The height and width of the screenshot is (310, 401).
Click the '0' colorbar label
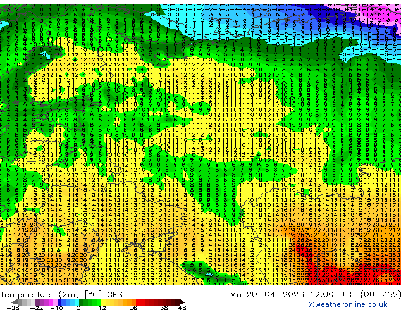point(78,307)
